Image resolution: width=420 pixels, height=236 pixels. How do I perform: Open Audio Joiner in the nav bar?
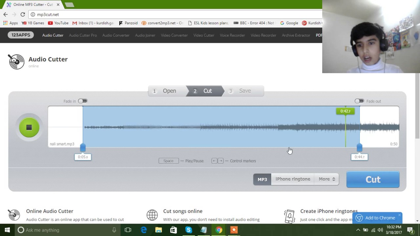point(145,35)
